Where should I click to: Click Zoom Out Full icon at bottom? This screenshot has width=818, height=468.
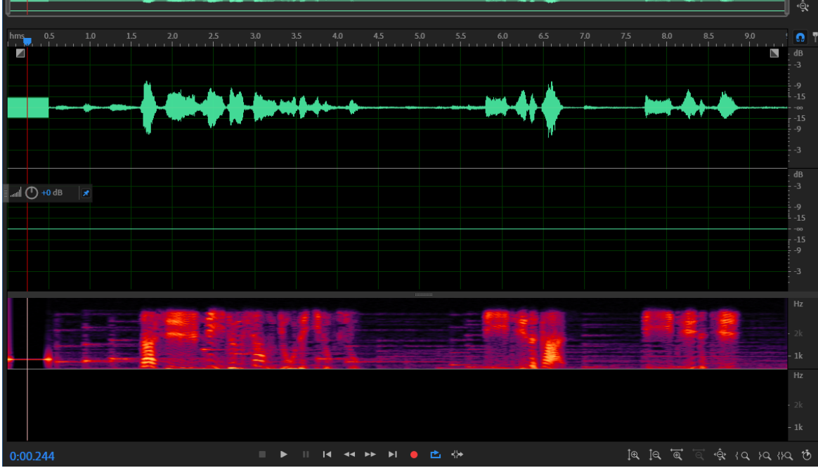[x=720, y=455]
